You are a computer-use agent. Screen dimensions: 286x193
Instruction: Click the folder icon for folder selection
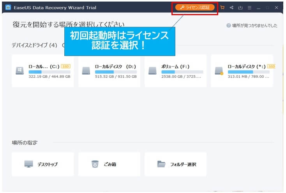tap(161, 164)
